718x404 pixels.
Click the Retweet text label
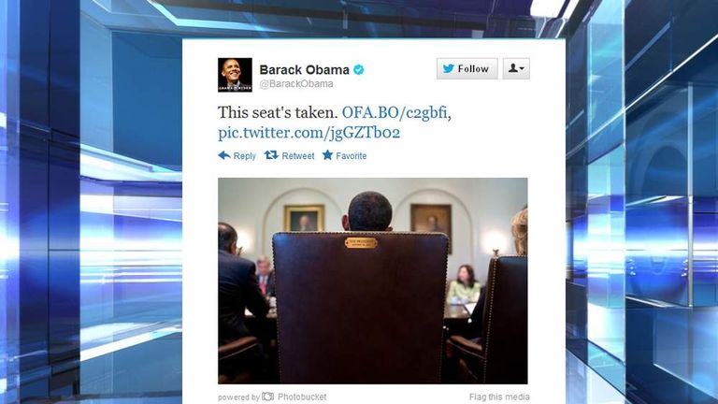coord(298,156)
